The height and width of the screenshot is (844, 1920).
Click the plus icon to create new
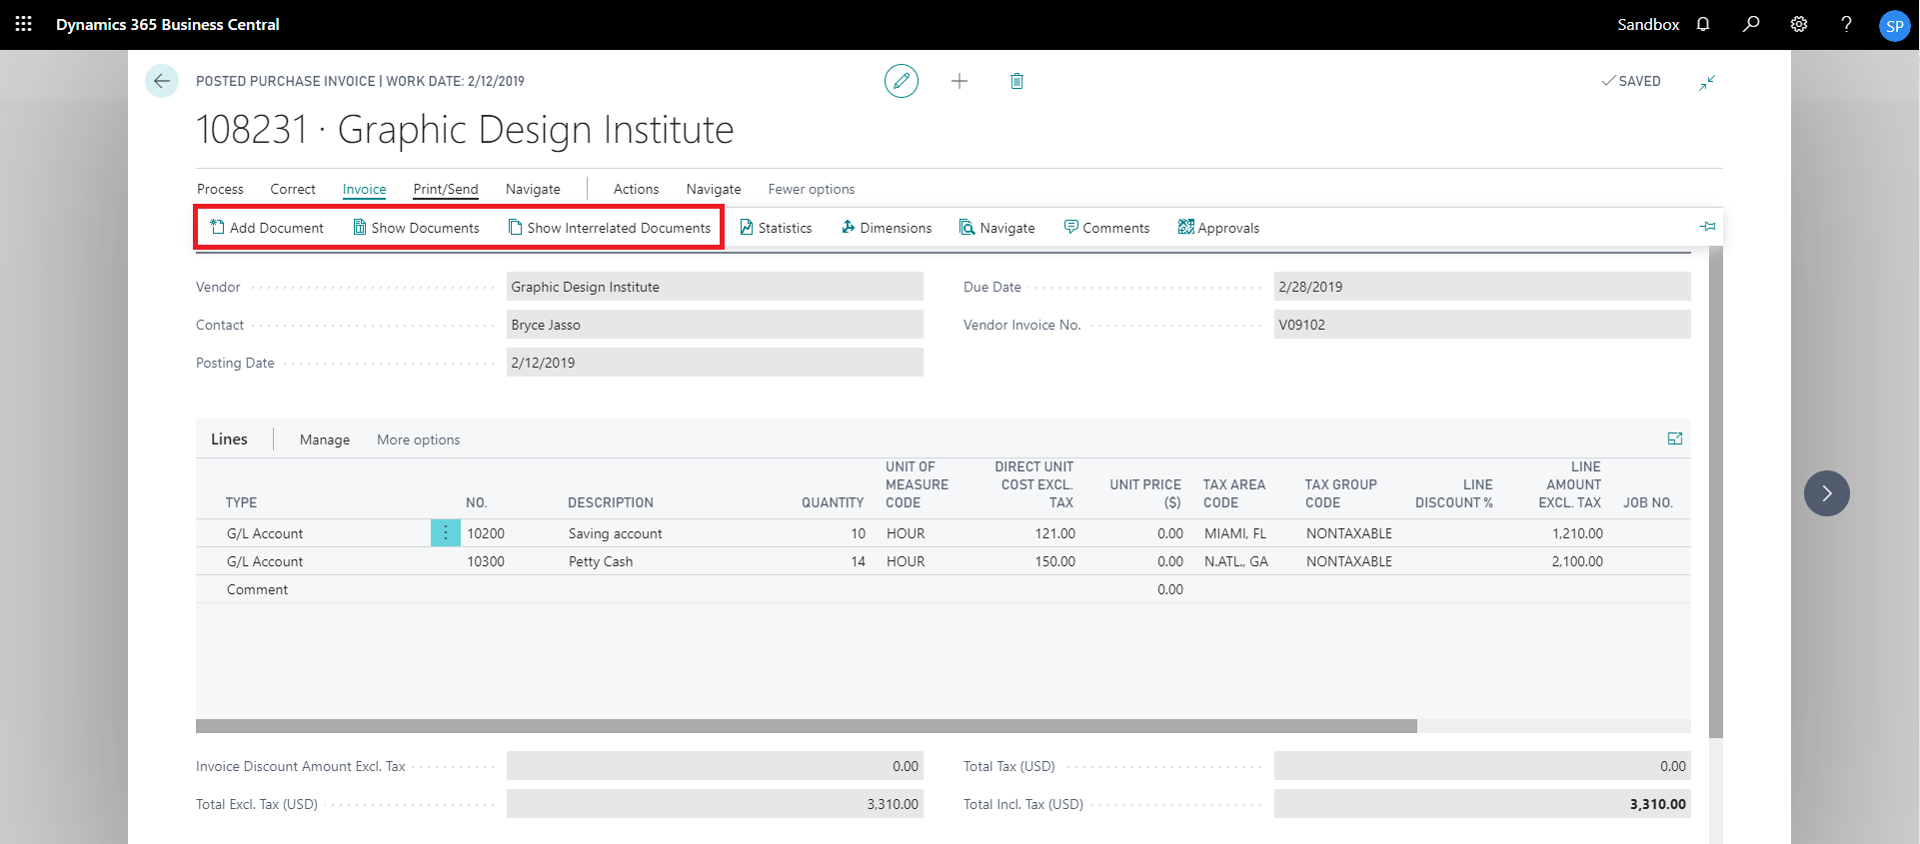coord(960,81)
